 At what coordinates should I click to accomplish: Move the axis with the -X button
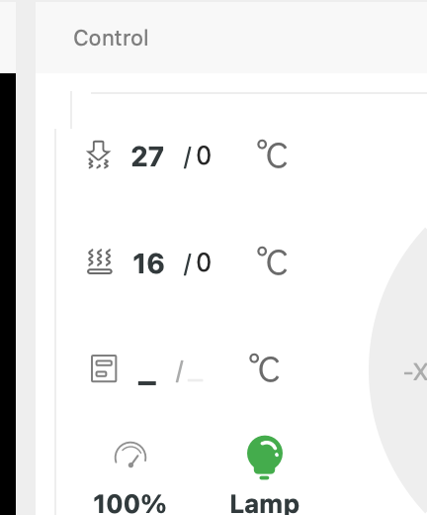(x=415, y=372)
